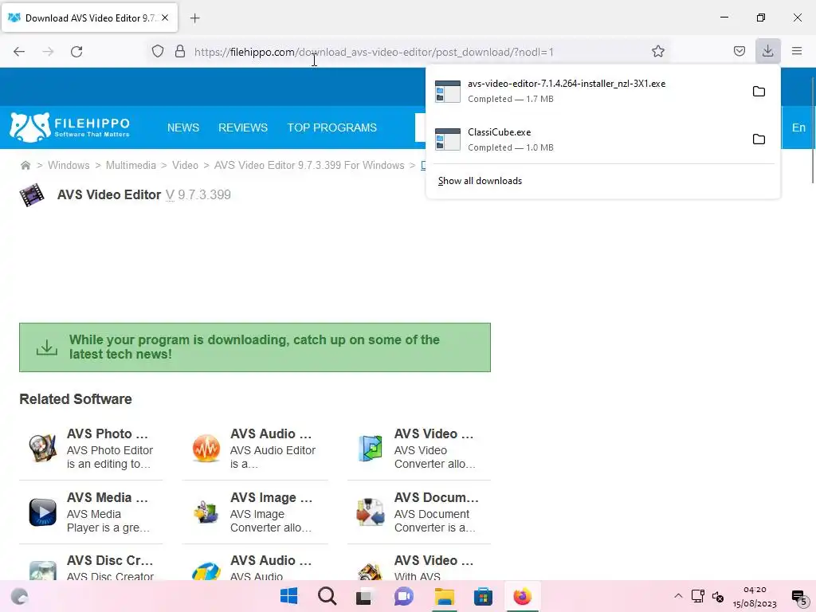Click the AVS Media Player icon
This screenshot has width=816, height=612.
43,512
